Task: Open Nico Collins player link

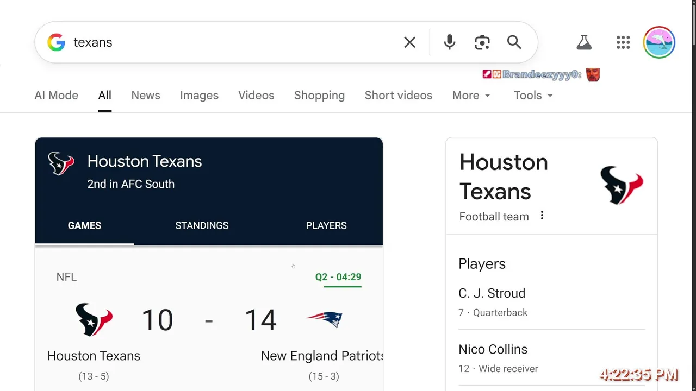Action: pos(493,349)
